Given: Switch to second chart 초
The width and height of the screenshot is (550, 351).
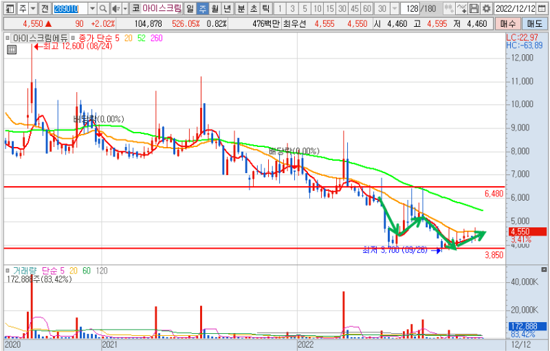Looking at the screenshot, I should pyautogui.click(x=254, y=8).
